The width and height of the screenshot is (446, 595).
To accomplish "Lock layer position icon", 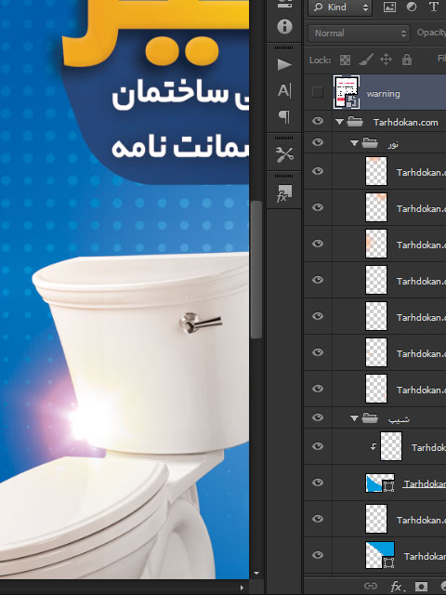I will [387, 59].
